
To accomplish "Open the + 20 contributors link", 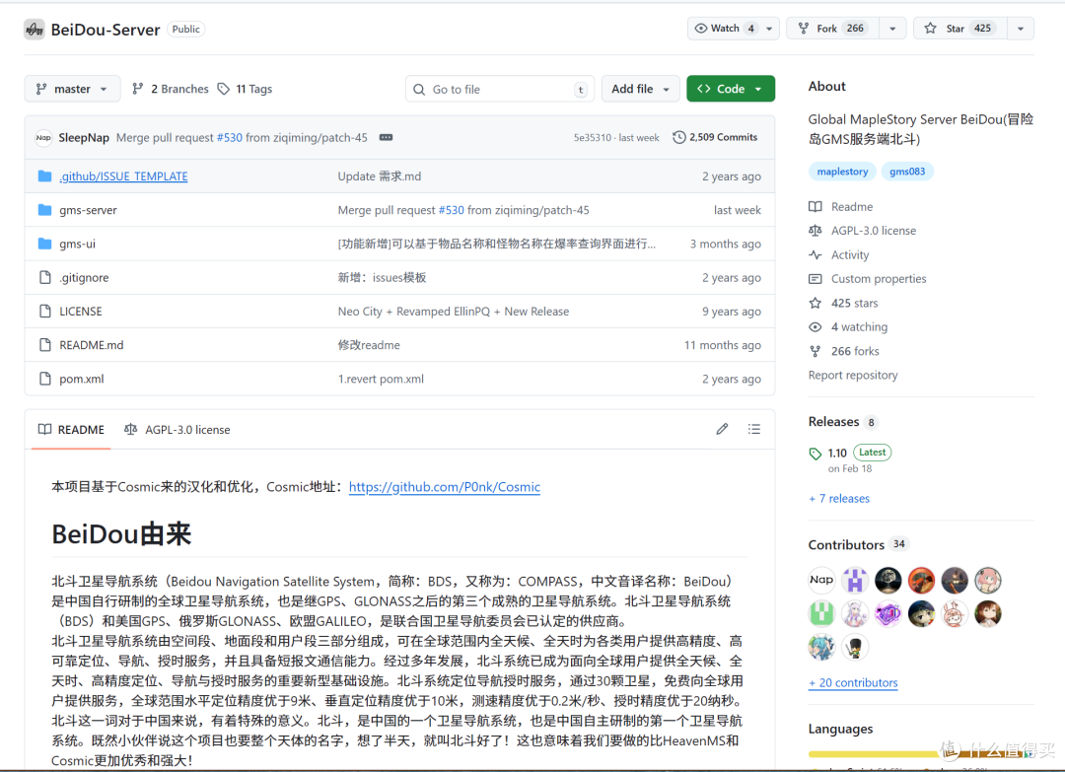I will coord(853,683).
